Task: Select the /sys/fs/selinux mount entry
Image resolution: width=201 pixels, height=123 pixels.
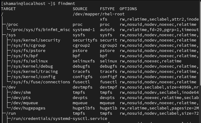Action: tap(29, 61)
